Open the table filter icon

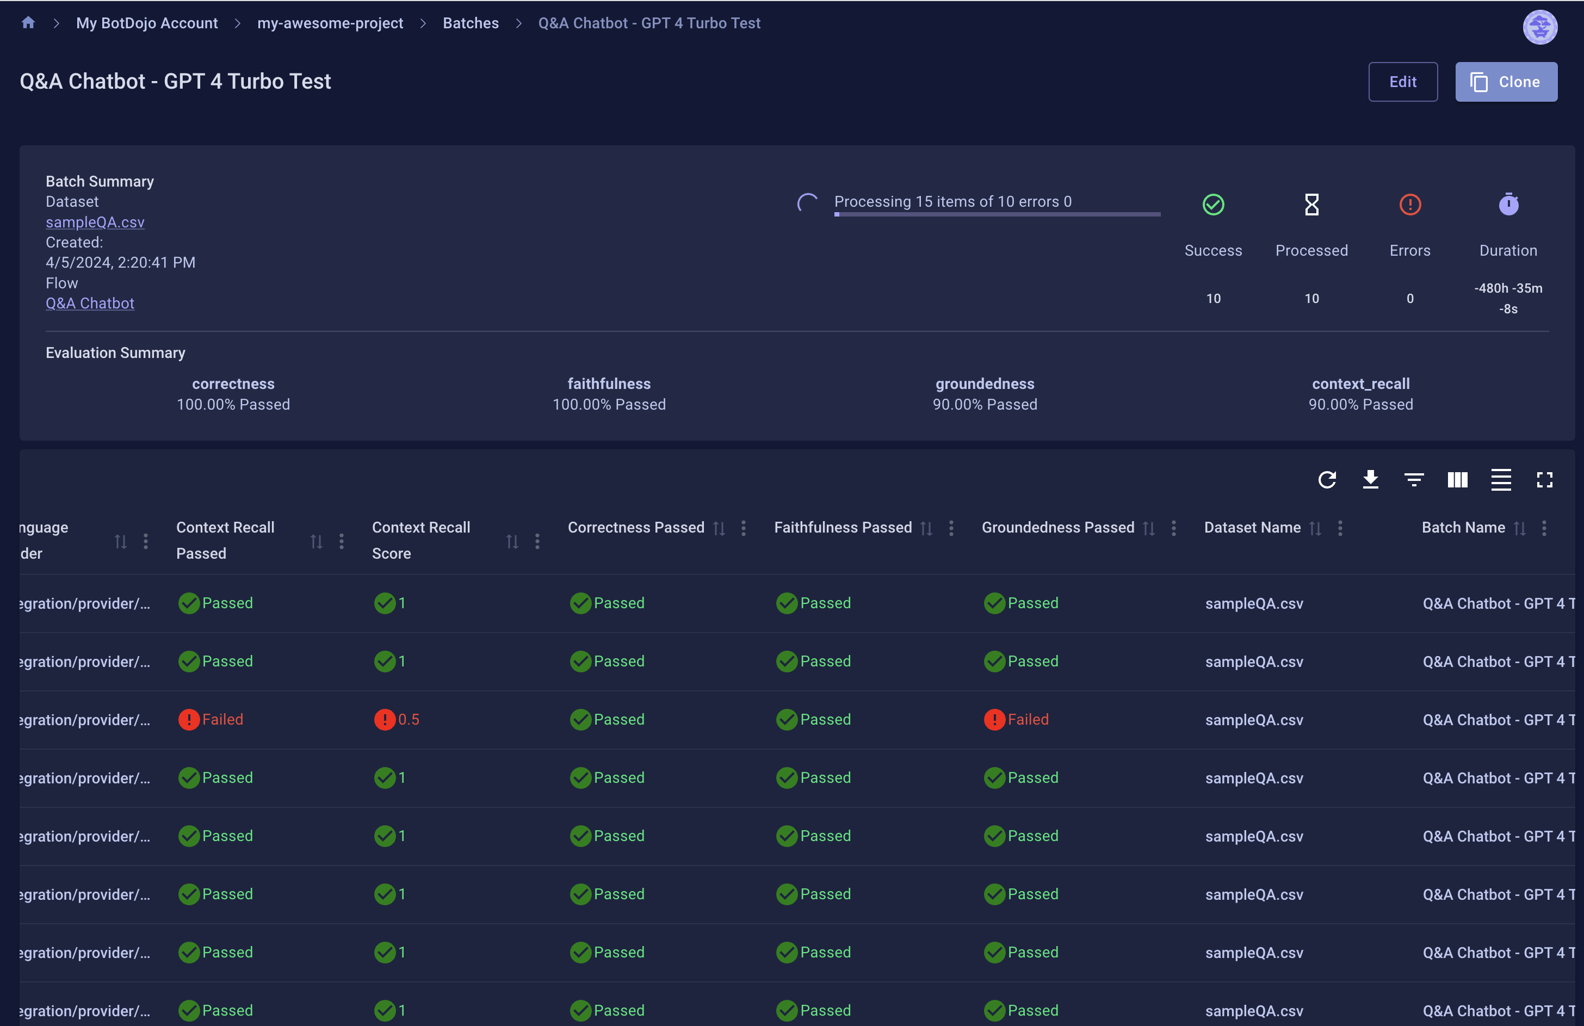point(1414,479)
